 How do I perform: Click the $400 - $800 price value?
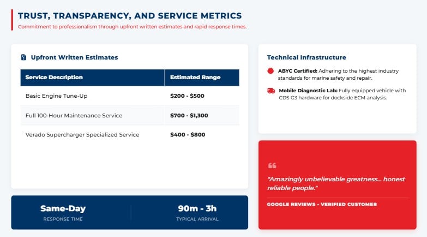point(188,135)
